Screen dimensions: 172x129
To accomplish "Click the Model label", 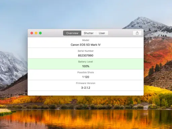I will (86, 40).
